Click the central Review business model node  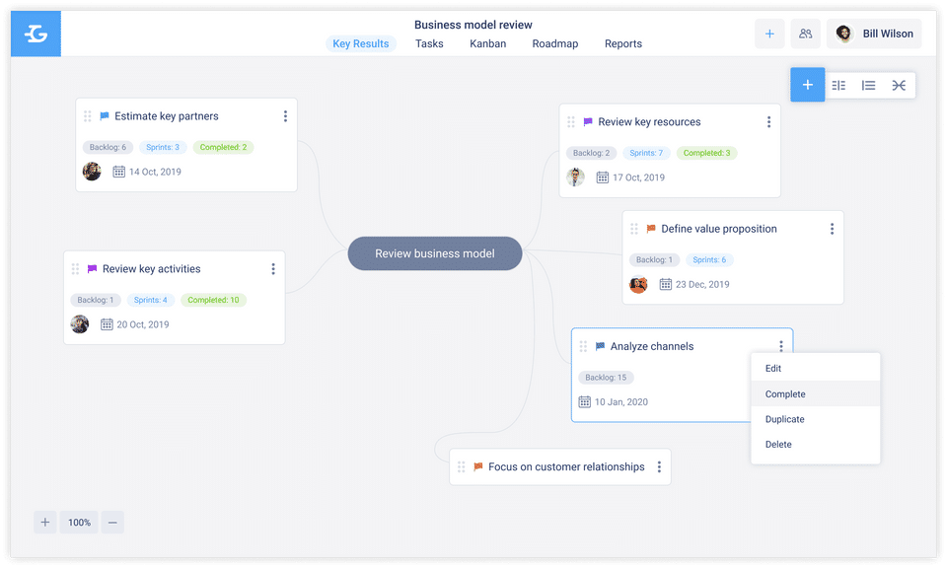click(x=435, y=253)
